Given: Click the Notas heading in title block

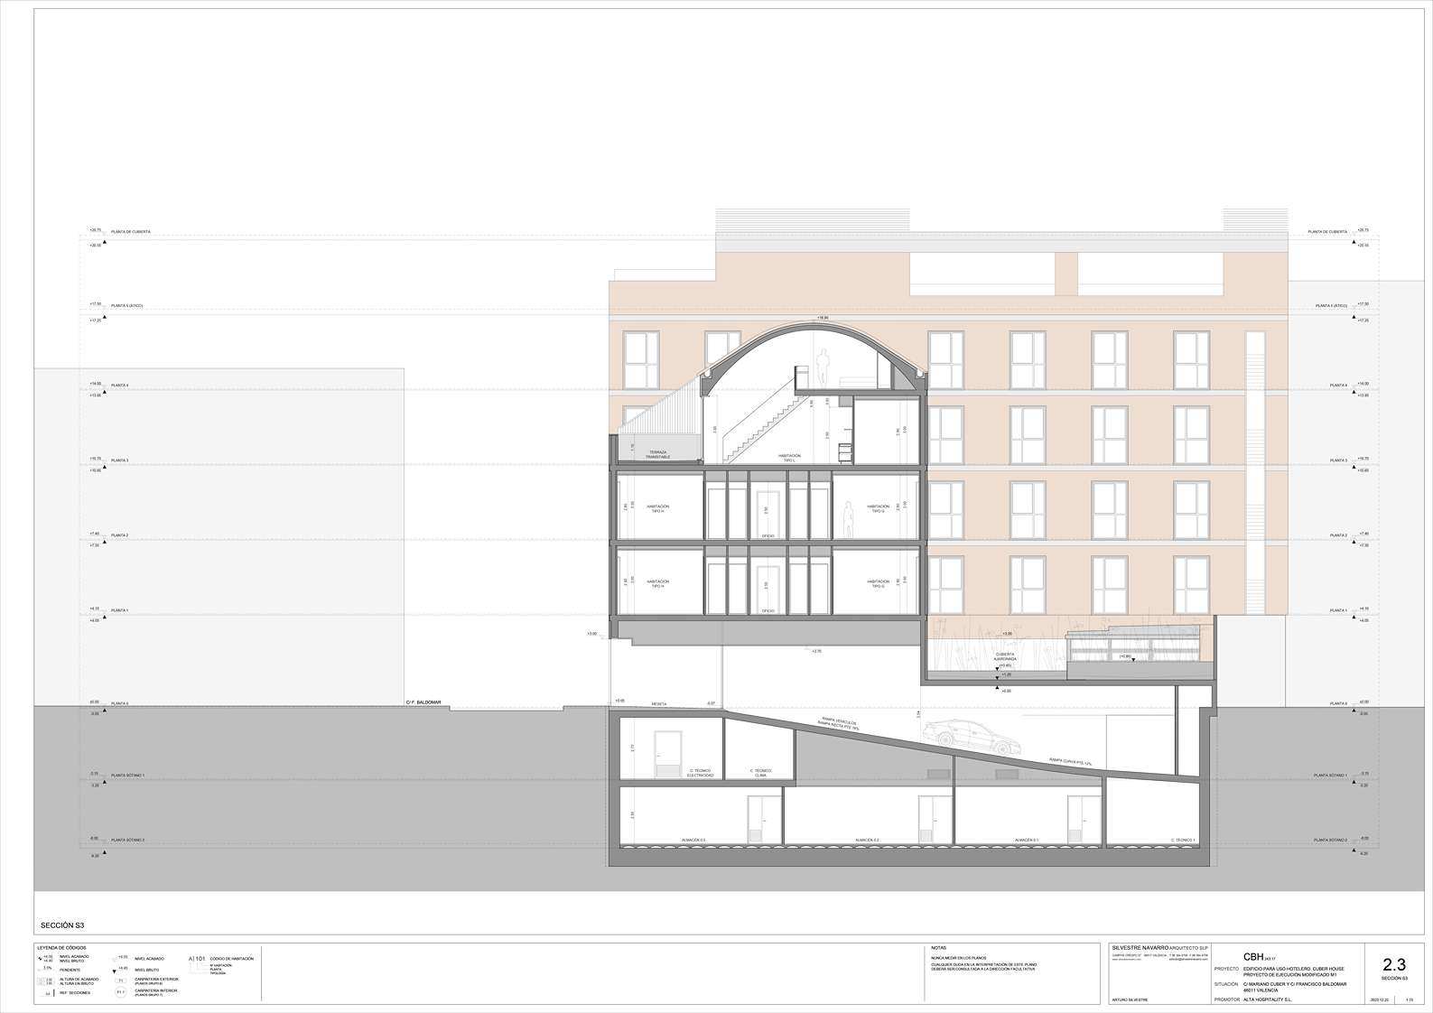Looking at the screenshot, I should [x=939, y=948].
